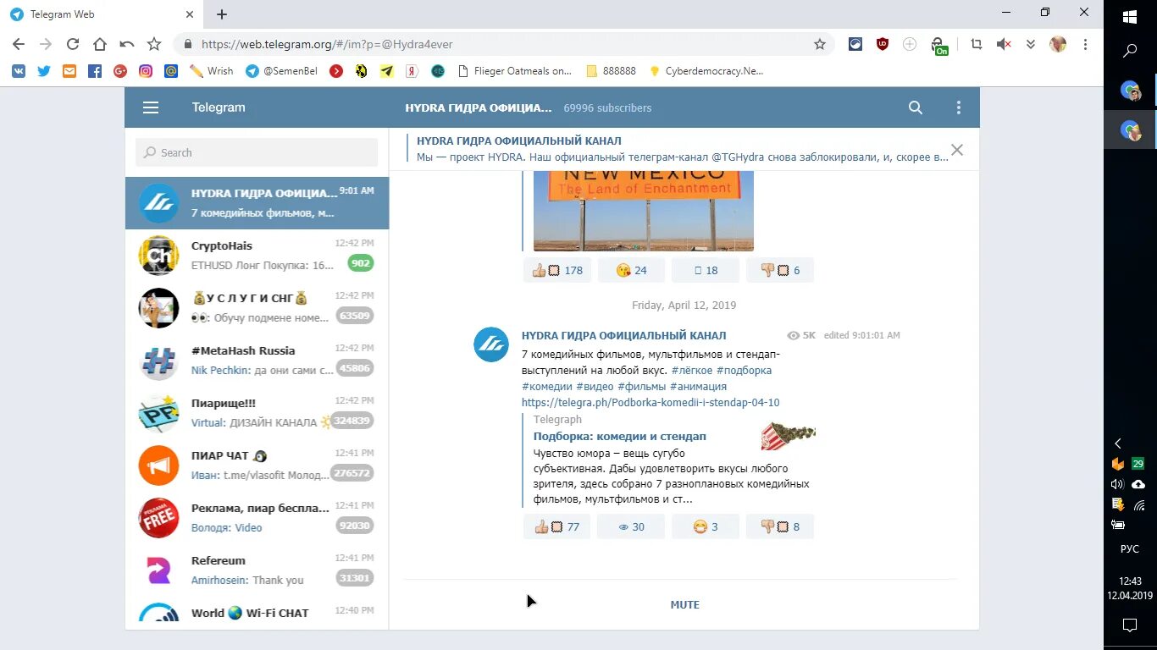The height and width of the screenshot is (650, 1157).
Task: Click the laughing emoji reaction showing 3
Action: pyautogui.click(x=706, y=526)
